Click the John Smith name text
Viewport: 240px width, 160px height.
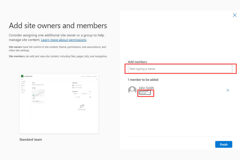[146, 88]
